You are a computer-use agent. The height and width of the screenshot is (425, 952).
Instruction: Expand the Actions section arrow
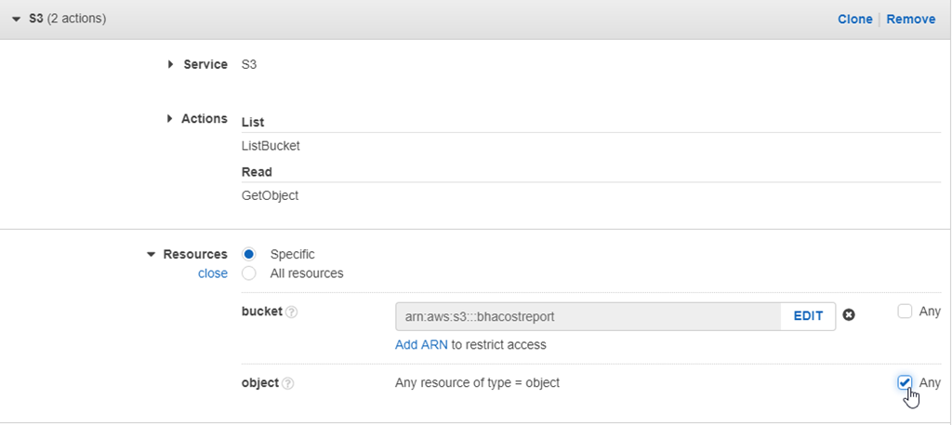171,119
